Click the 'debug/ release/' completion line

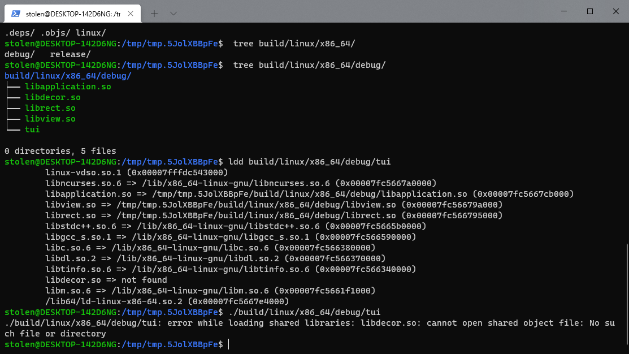click(47, 54)
